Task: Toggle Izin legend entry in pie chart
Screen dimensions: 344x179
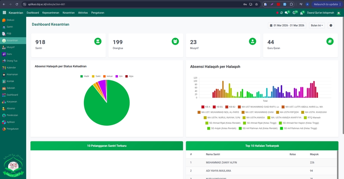Action: pos(119,76)
